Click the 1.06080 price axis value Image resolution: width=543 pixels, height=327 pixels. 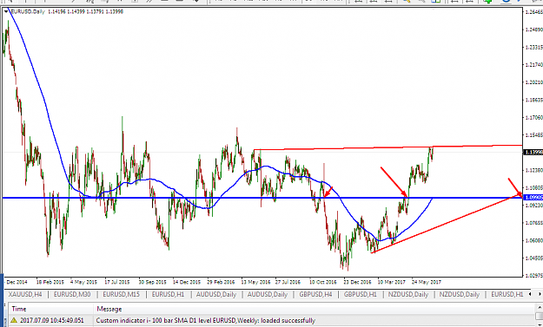[533, 240]
